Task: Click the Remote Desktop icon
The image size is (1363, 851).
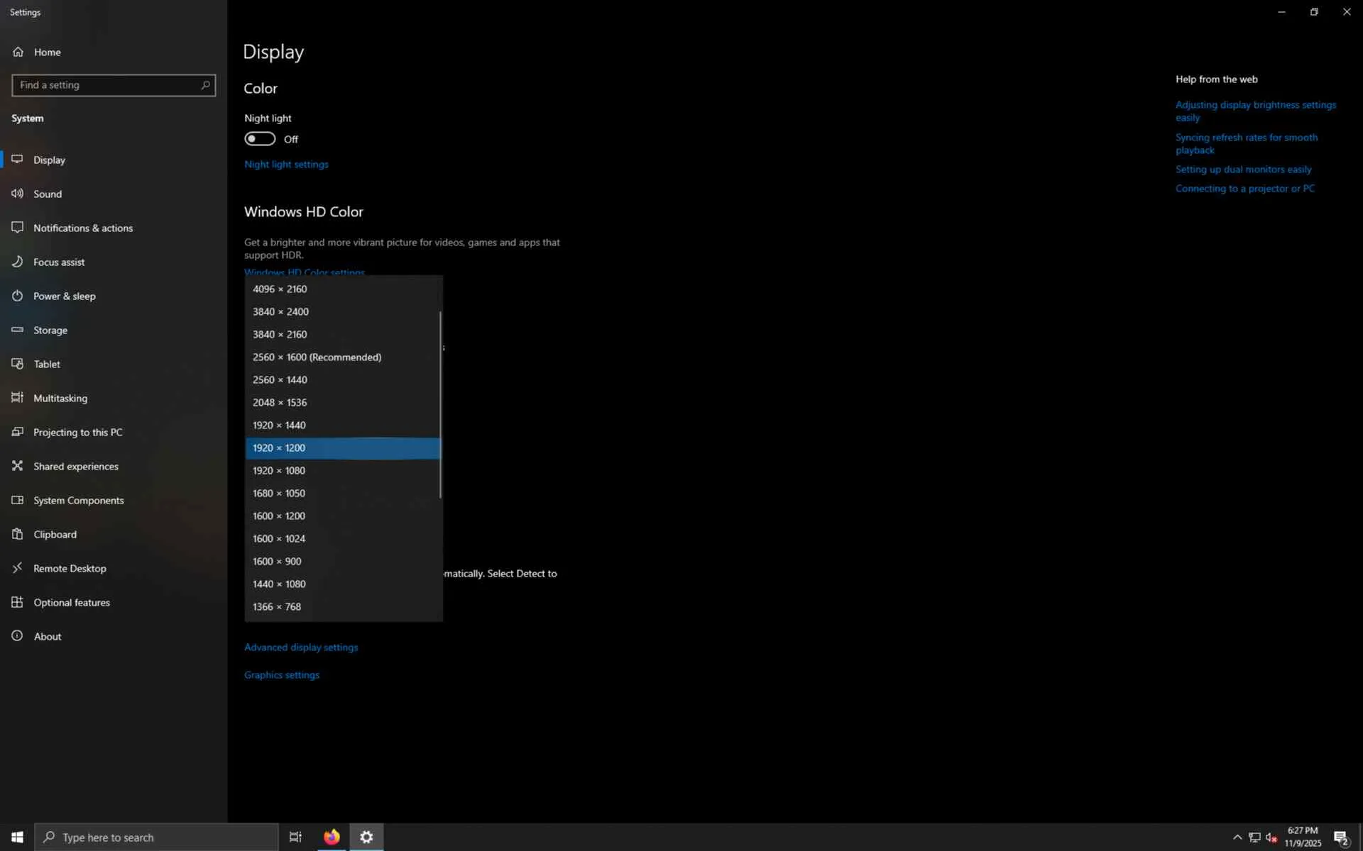Action: [18, 568]
